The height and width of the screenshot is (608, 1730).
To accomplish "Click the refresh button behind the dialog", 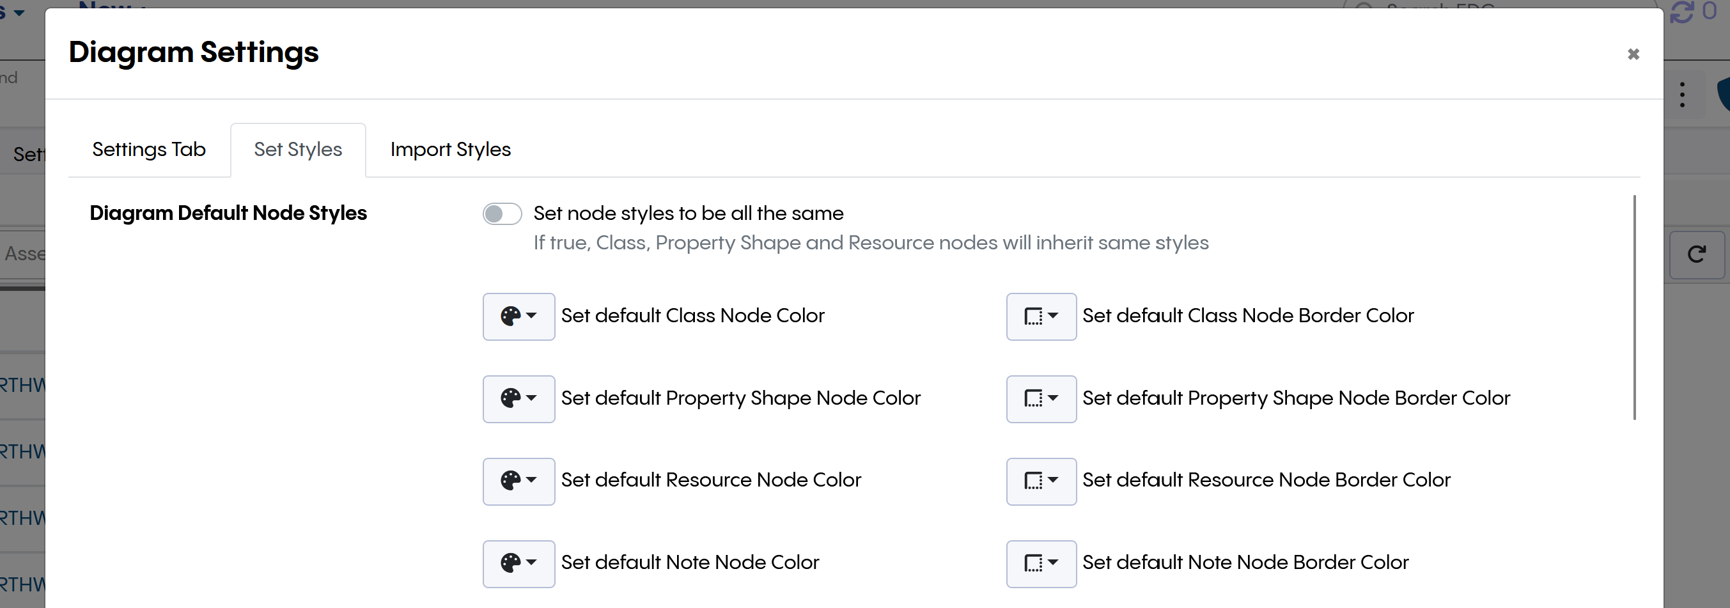I will 1696,254.
